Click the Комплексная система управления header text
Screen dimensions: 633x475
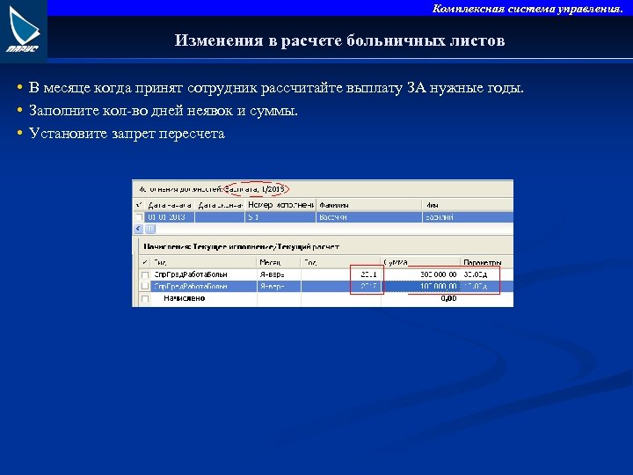[x=527, y=9]
